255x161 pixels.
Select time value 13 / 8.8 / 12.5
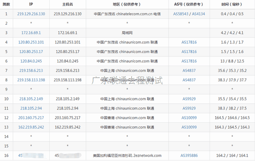point(232,61)
